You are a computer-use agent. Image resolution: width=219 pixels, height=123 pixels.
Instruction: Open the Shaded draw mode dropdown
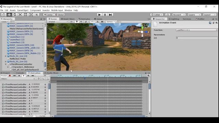58,22
